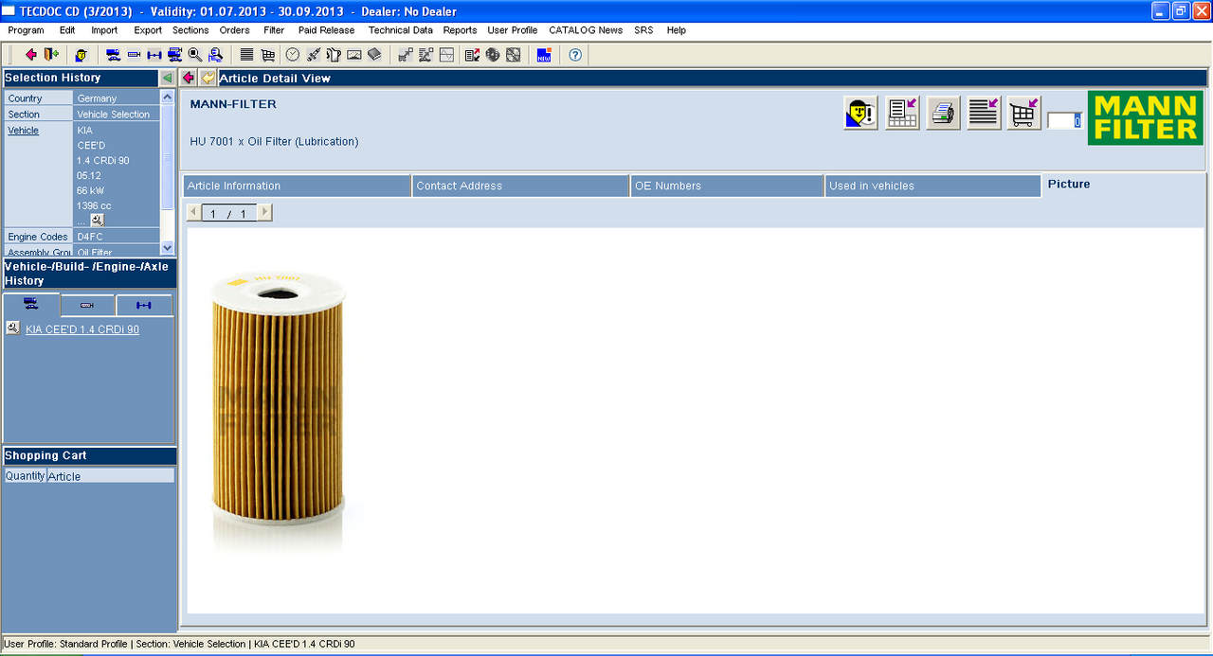Click the Vehicle link in Selection History
Screen dimensions: 1213x656
click(x=24, y=131)
